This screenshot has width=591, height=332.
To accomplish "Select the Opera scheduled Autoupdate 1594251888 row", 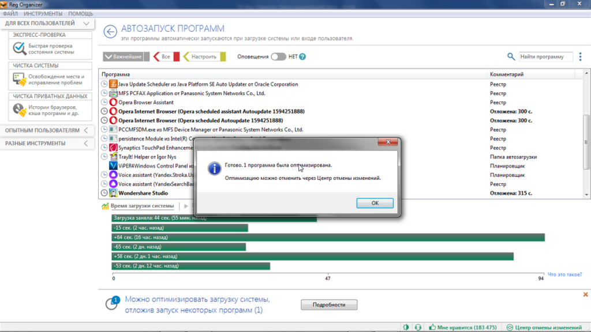I will coord(341,120).
